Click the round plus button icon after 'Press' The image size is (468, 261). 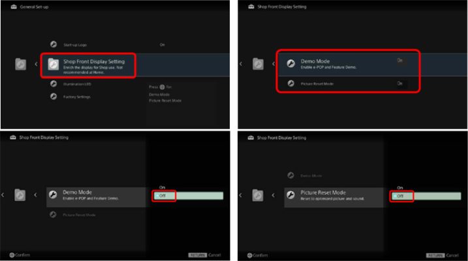point(162,87)
